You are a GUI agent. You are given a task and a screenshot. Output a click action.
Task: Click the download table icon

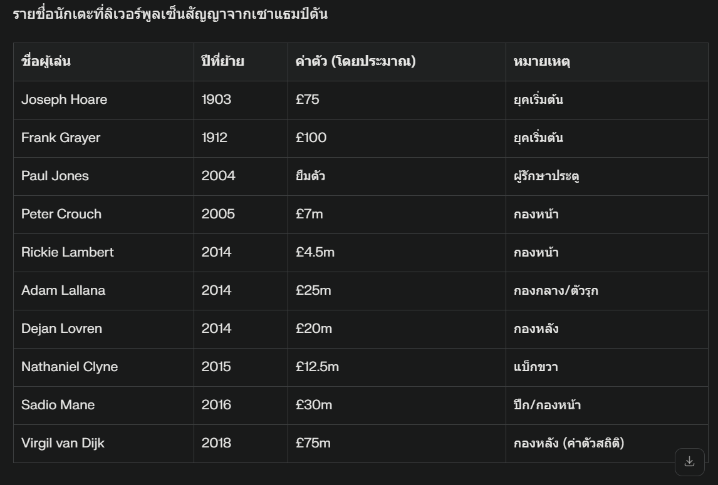point(690,462)
